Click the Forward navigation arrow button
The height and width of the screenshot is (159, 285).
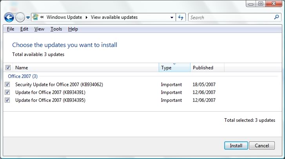tap(20, 18)
